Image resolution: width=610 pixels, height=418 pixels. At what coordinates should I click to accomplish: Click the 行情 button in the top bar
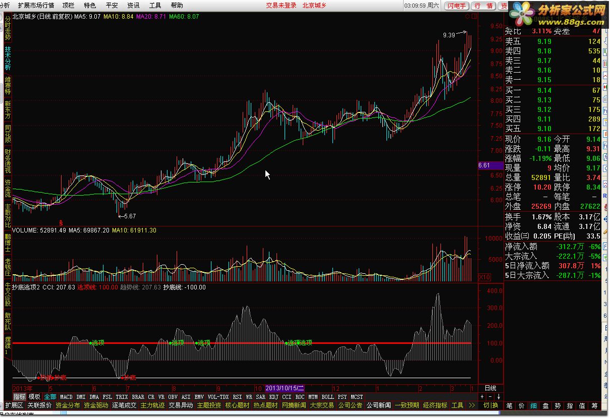(483, 6)
